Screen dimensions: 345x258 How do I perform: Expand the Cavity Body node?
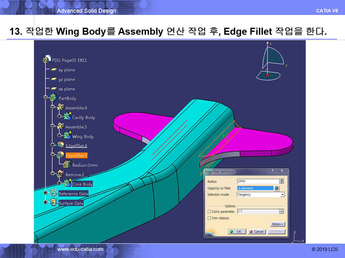tap(59, 117)
